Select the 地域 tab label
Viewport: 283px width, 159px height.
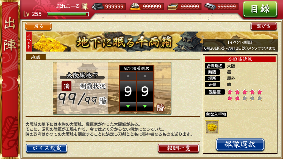tap(35, 57)
